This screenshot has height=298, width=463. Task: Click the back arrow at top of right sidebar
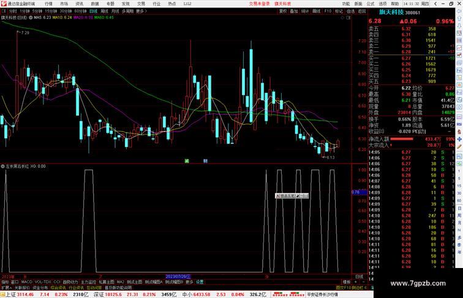point(459,11)
